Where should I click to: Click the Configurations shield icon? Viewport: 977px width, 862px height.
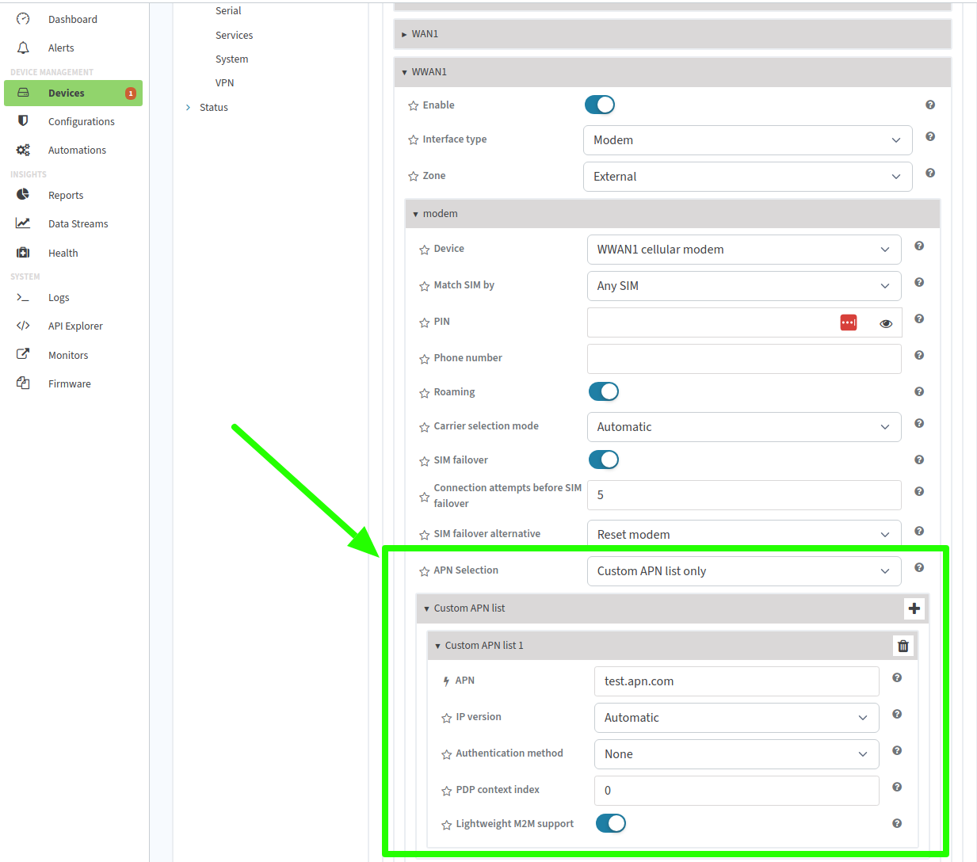pyautogui.click(x=23, y=120)
